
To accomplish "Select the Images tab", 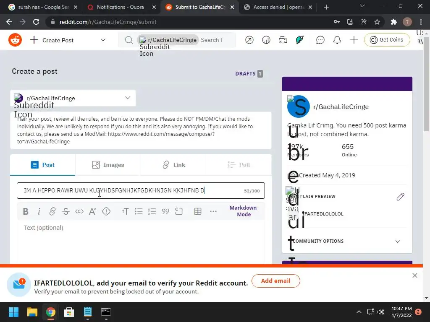I will 108,165.
